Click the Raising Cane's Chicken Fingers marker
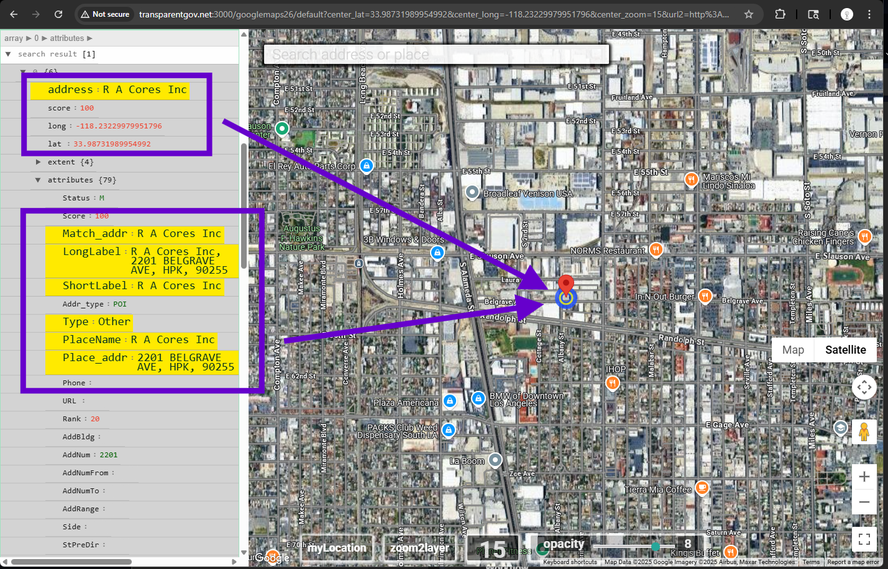 click(x=865, y=236)
